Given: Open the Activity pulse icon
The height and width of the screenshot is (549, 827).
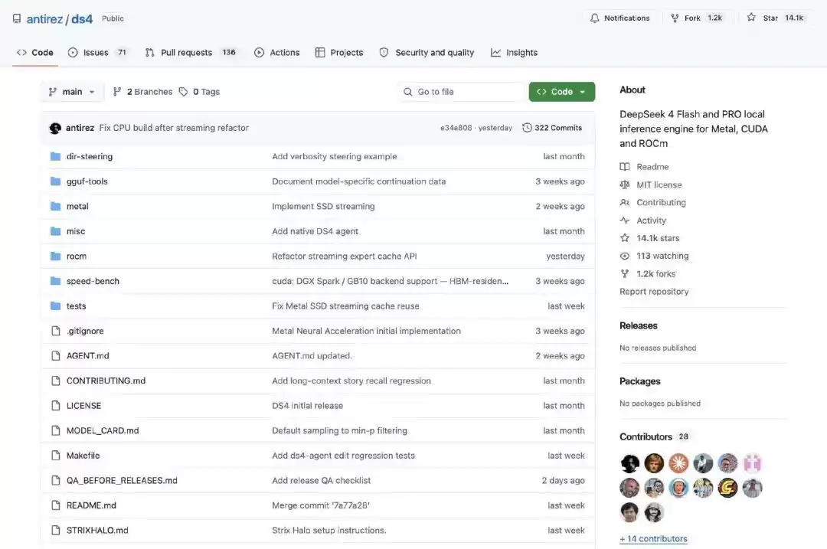Looking at the screenshot, I should click(x=625, y=221).
